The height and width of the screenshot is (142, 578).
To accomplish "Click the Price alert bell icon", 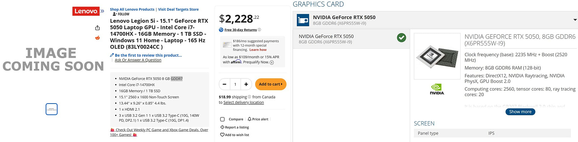I will (x=249, y=119).
